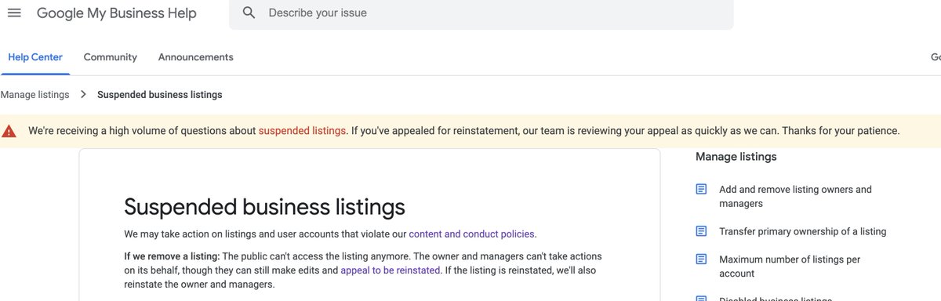
Task: Click the search magnifier icon
Action: pos(249,13)
